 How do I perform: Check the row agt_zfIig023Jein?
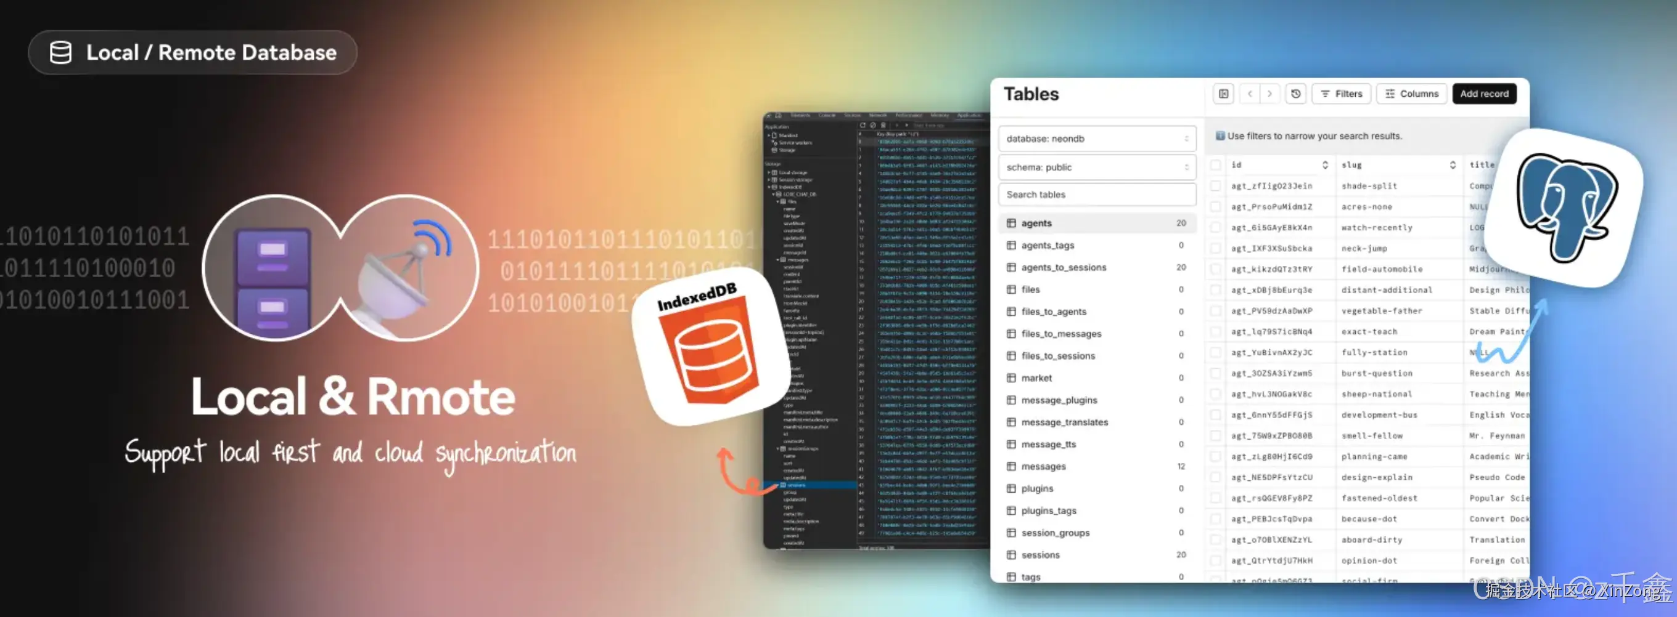(x=1215, y=186)
